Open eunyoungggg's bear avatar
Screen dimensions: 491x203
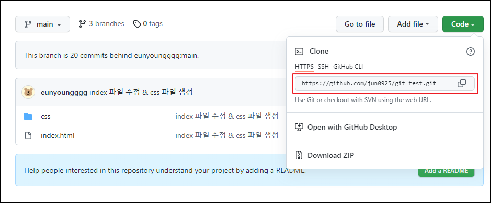tap(28, 92)
